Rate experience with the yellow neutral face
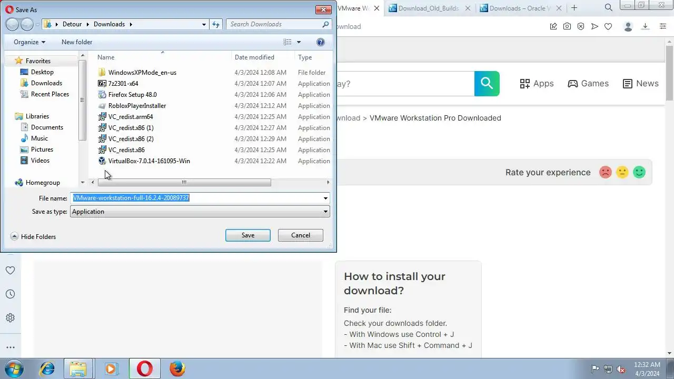This screenshot has height=379, width=674. pos(622,172)
